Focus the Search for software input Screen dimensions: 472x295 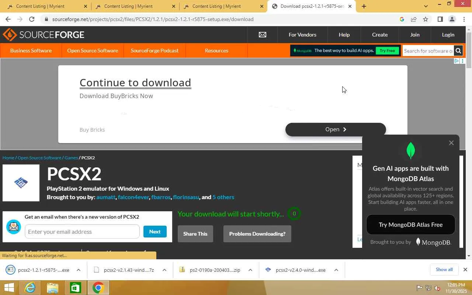pos(428,51)
